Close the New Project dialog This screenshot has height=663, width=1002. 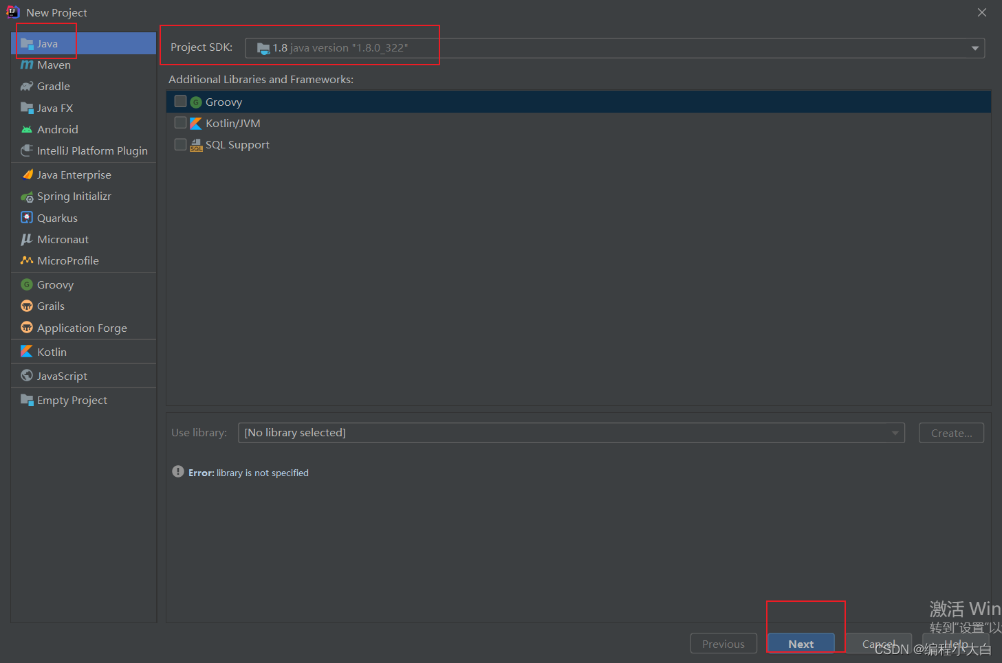[982, 12]
